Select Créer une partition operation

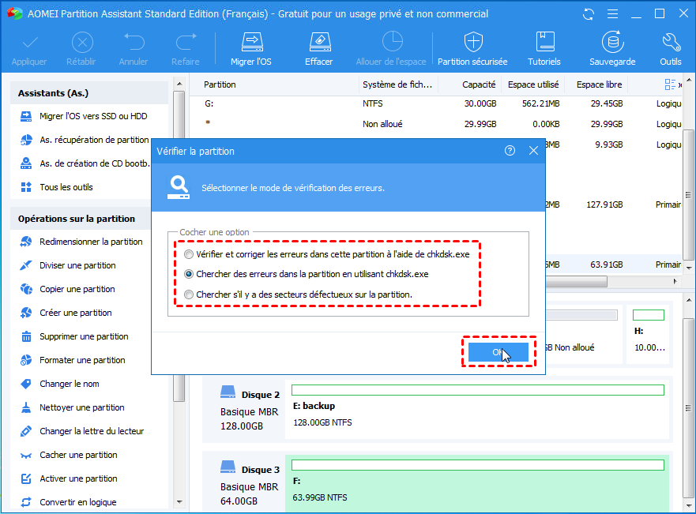pos(66,313)
